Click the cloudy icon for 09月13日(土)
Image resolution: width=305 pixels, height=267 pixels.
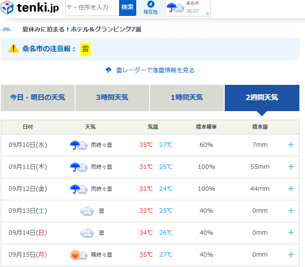pos(87,211)
